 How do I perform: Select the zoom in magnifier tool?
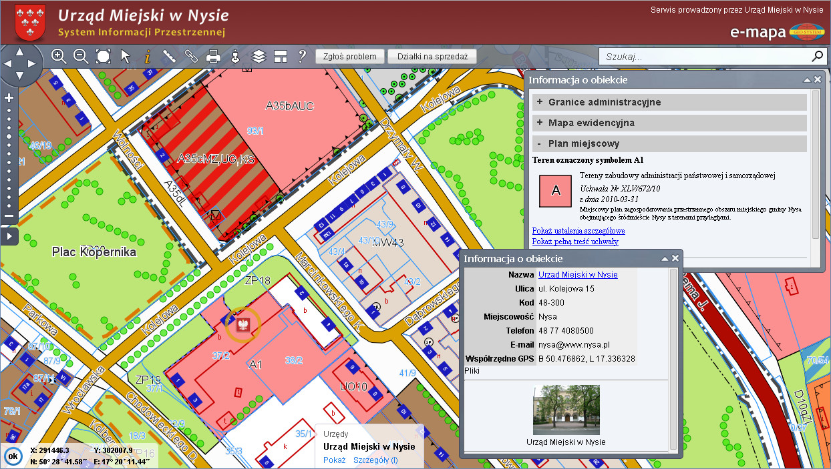tap(59, 56)
